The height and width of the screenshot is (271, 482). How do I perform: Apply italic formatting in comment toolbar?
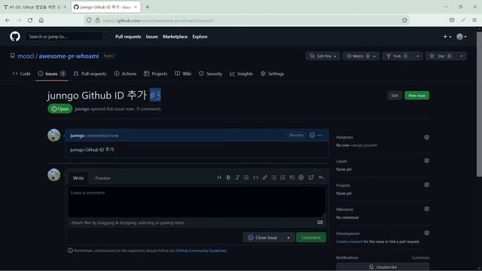click(x=237, y=178)
